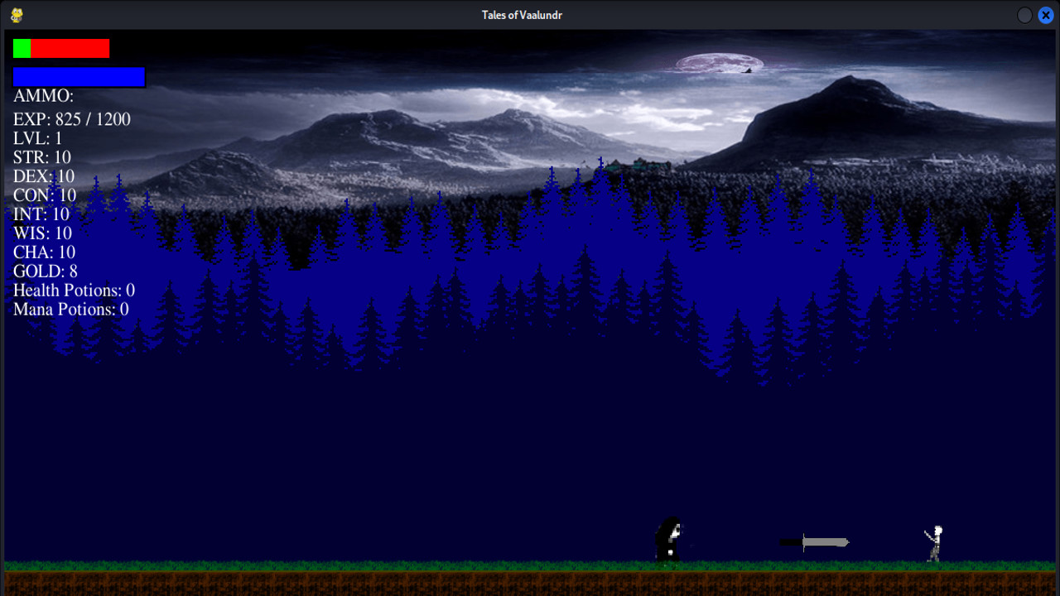The width and height of the screenshot is (1060, 596).
Task: Select the LVL: 1 stat label
Action: tap(36, 138)
